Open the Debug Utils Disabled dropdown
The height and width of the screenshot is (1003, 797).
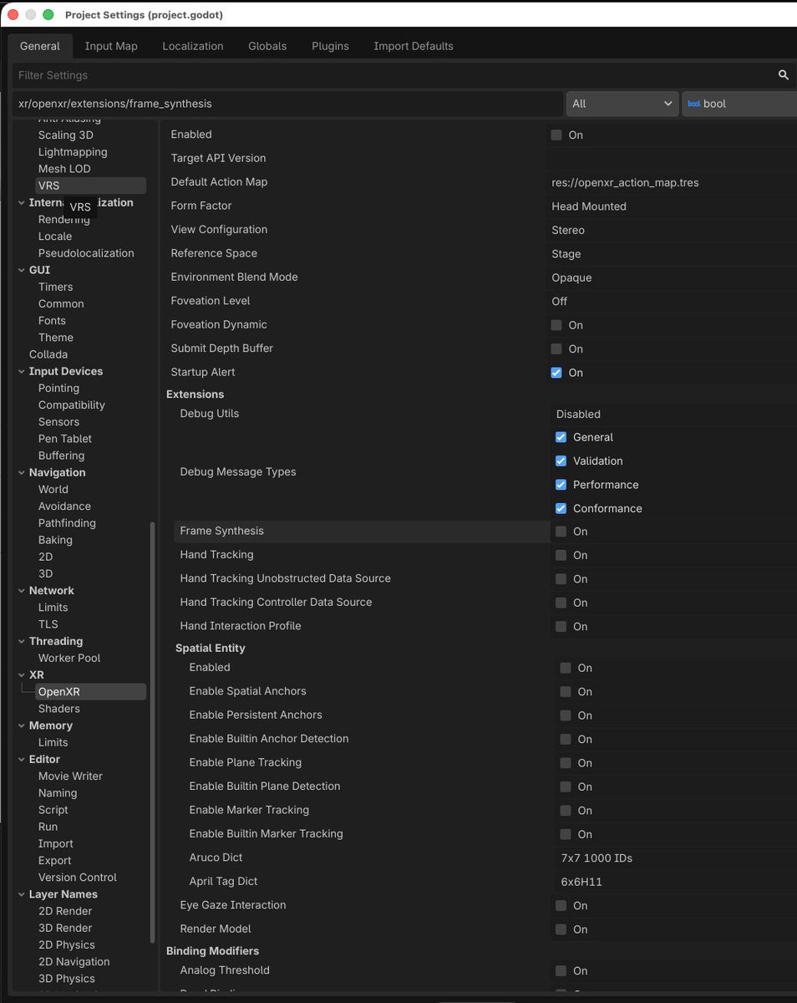click(673, 414)
